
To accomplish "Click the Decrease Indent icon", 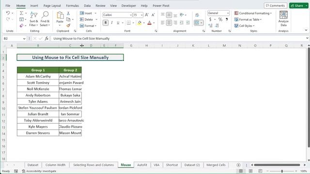I will (x=182, y=23).
